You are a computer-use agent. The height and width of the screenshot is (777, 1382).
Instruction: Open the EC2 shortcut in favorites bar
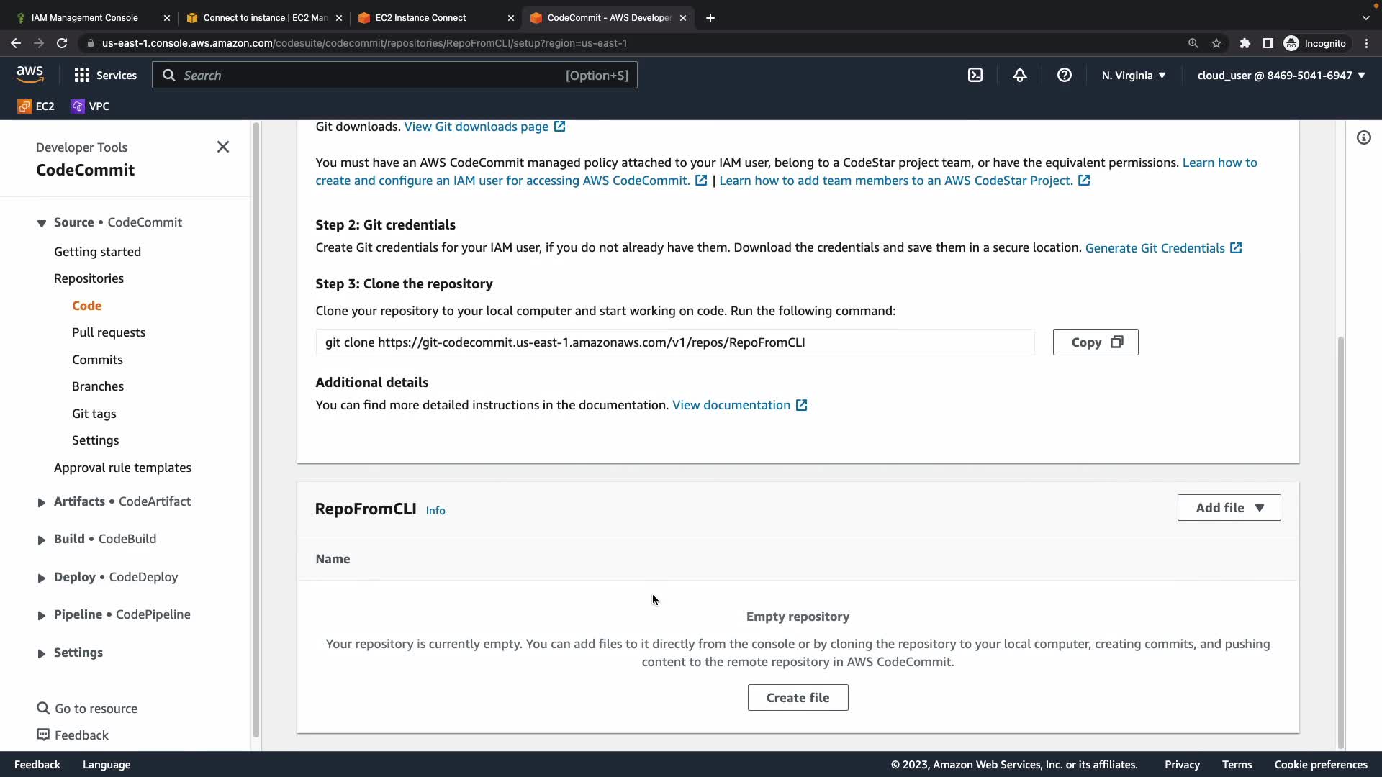(x=36, y=106)
